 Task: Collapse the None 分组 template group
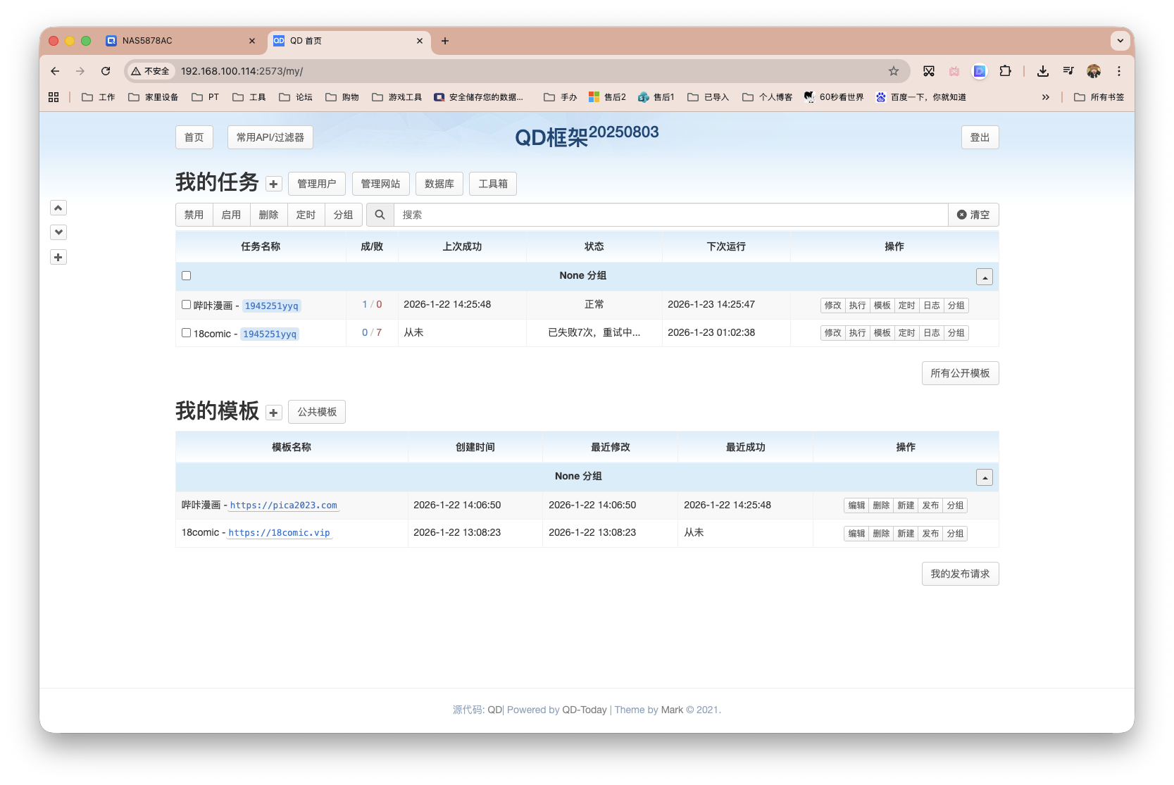click(984, 477)
